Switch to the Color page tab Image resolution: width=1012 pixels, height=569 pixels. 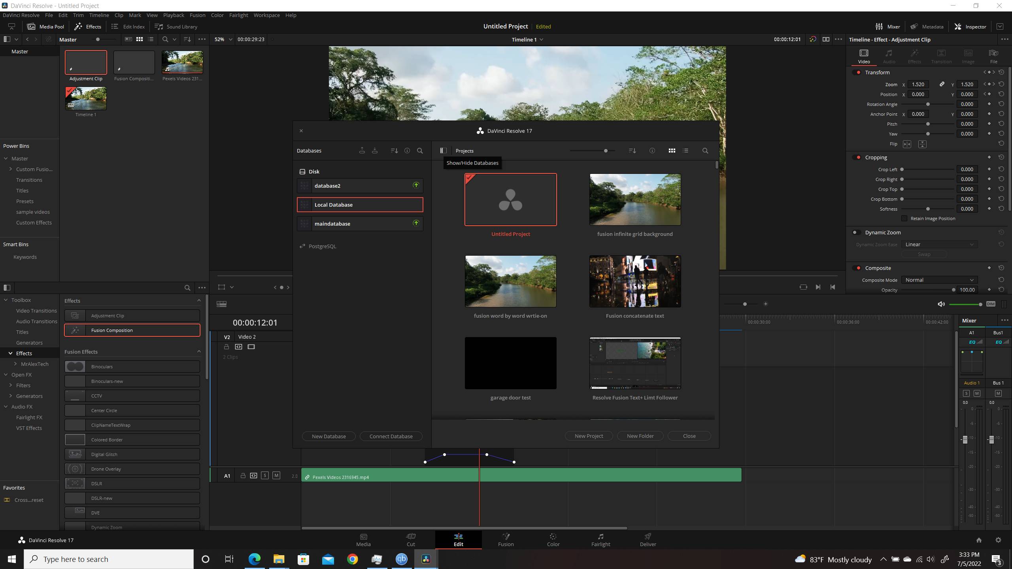pos(553,540)
